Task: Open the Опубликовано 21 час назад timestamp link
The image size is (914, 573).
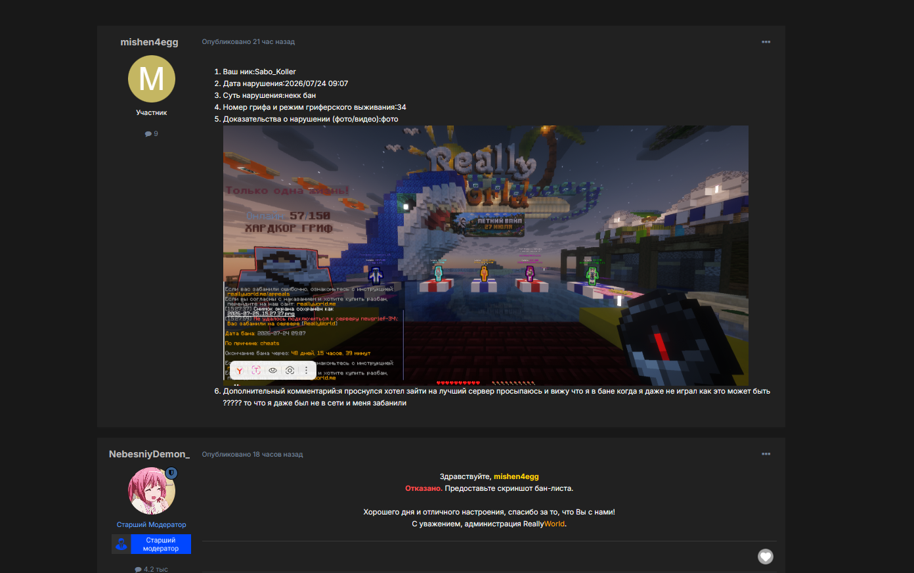Action: [x=248, y=42]
